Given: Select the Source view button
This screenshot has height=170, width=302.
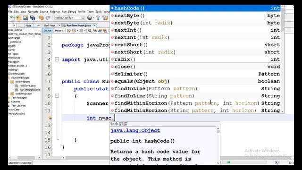Looking at the screenshot, I should click(48, 31).
